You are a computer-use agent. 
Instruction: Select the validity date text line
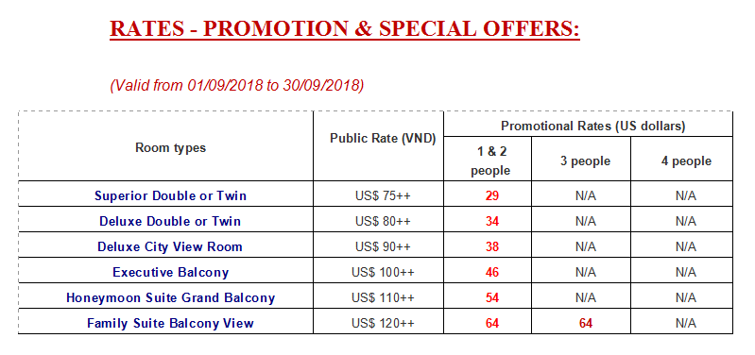pos(237,86)
